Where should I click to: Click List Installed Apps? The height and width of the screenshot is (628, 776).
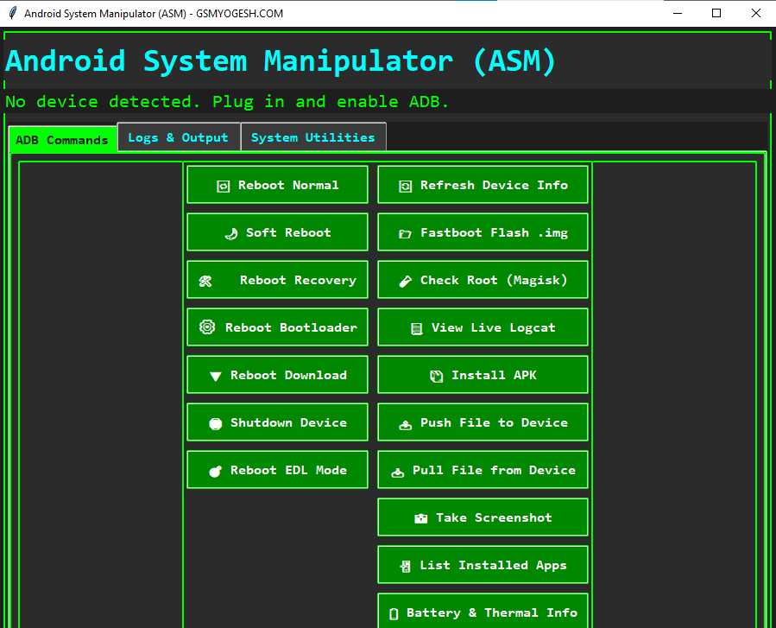(x=482, y=564)
